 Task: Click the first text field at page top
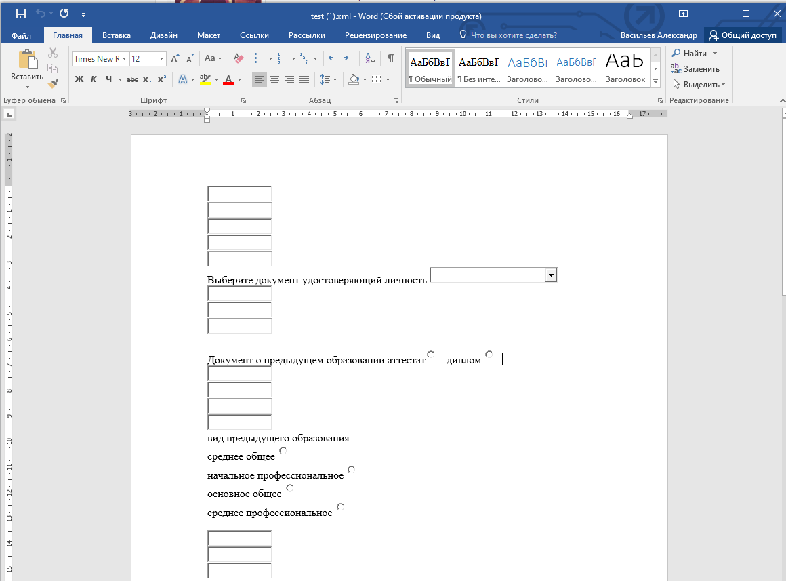(x=240, y=194)
